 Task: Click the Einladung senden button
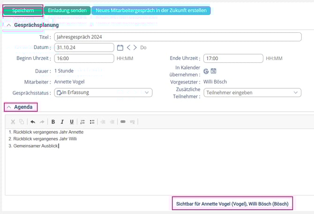[x=67, y=10]
